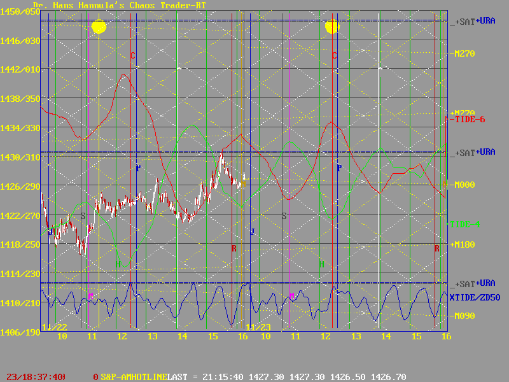Select the 1410/210 price axis label
This screenshot has height=382, width=509.
[20, 303]
